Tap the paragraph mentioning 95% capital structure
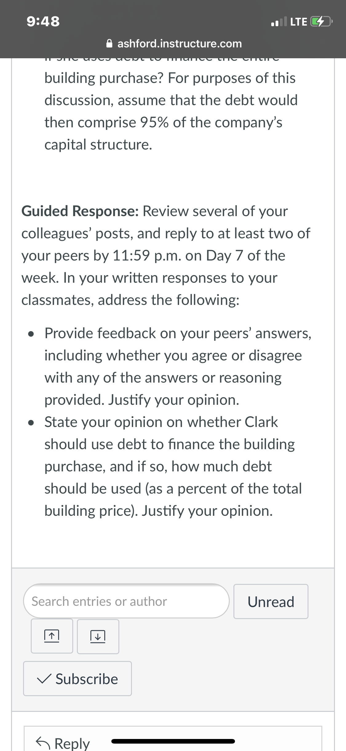Screen dimensions: 346x751 pos(171,111)
